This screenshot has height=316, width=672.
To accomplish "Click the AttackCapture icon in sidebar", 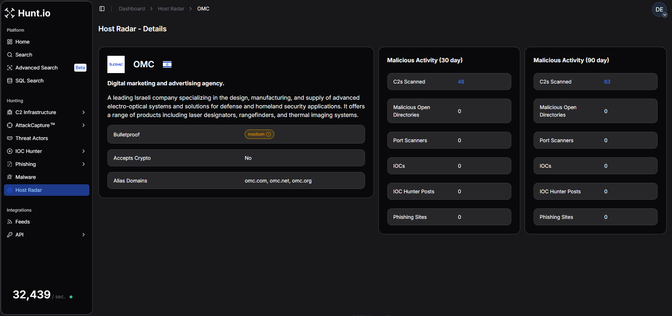I will (x=10, y=125).
